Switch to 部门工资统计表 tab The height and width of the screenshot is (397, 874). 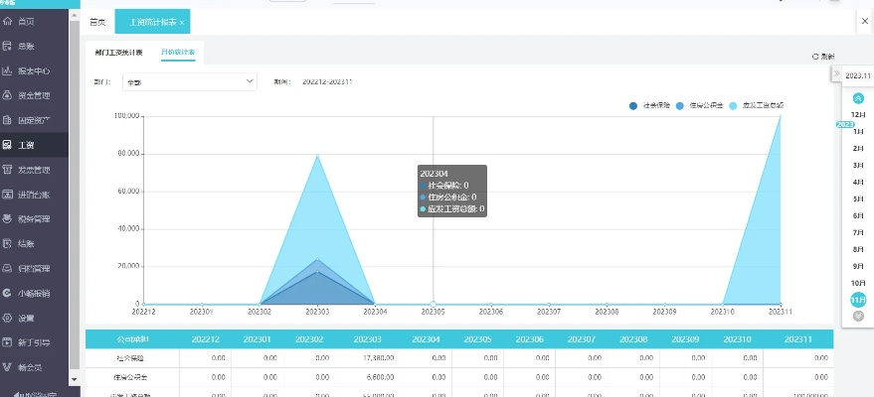118,52
